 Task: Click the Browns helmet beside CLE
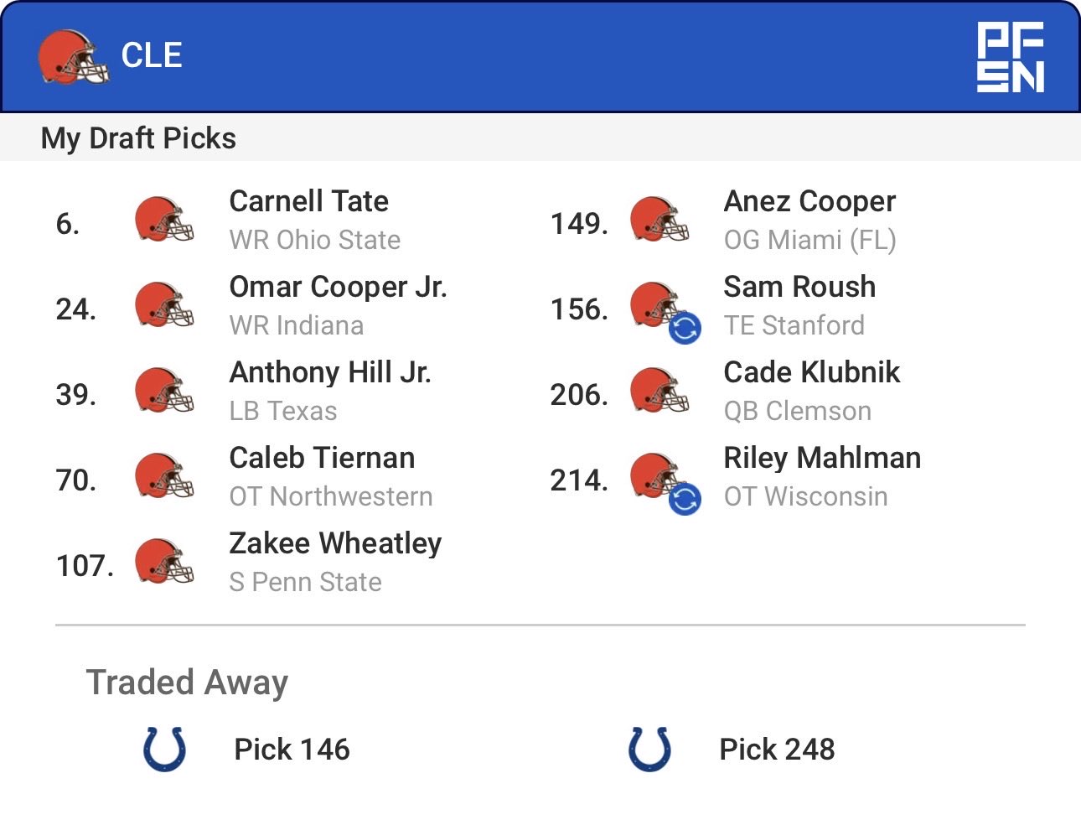(x=73, y=57)
